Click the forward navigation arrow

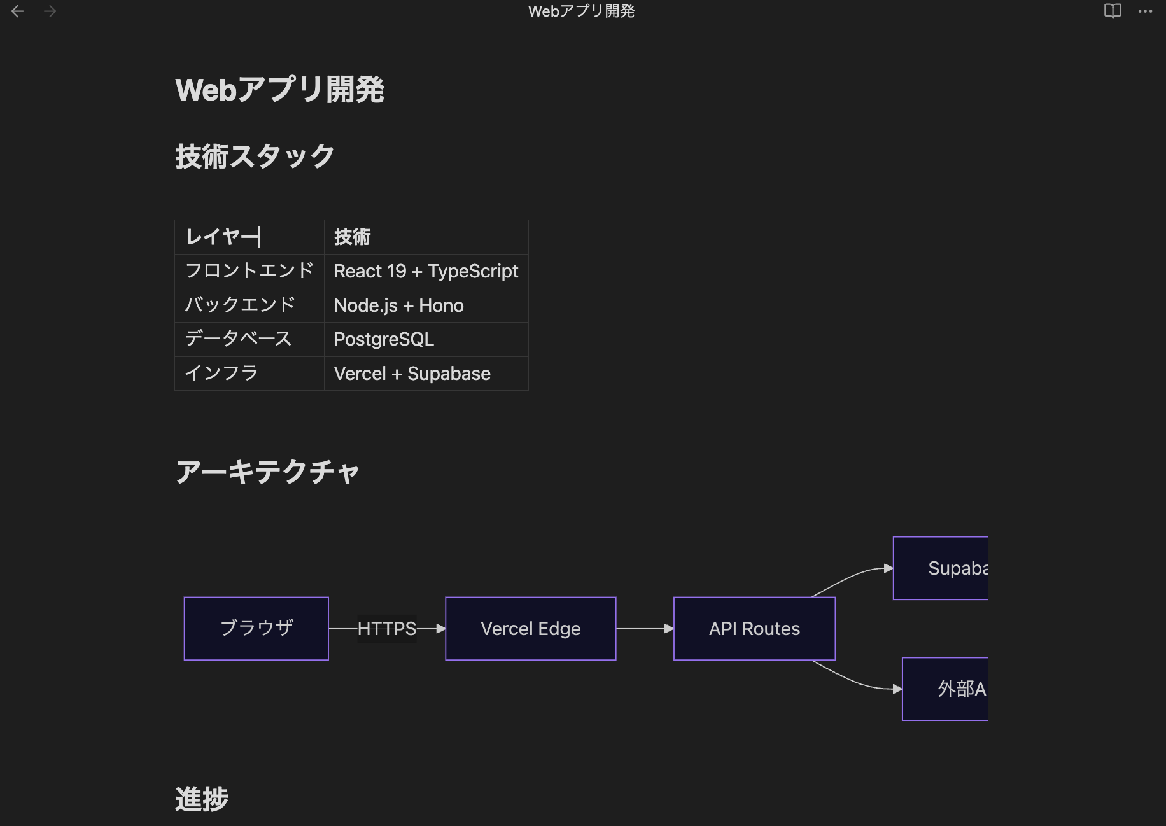click(x=49, y=11)
